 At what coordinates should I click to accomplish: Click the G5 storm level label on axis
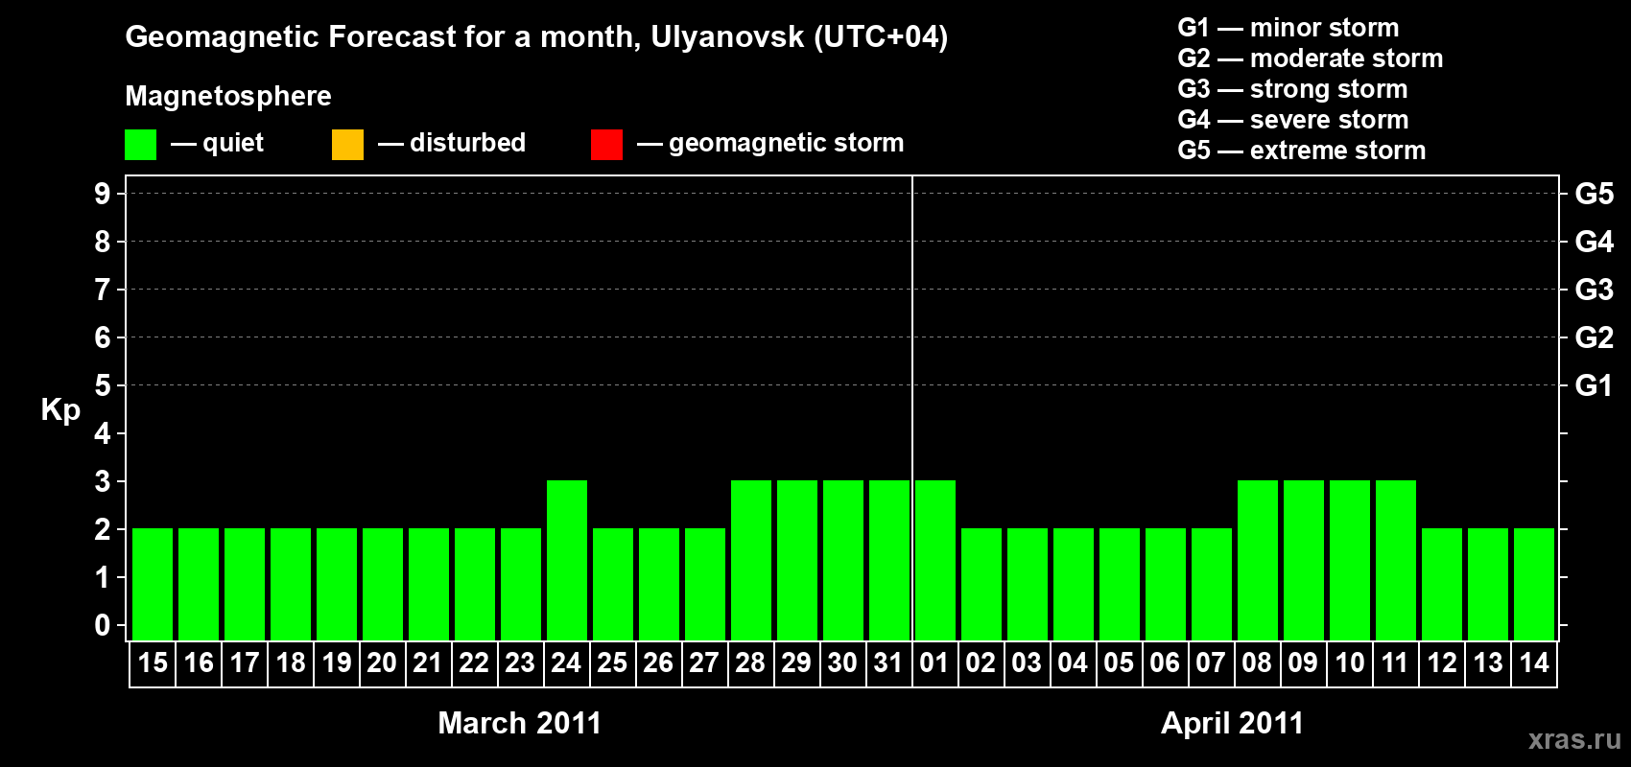[1594, 194]
